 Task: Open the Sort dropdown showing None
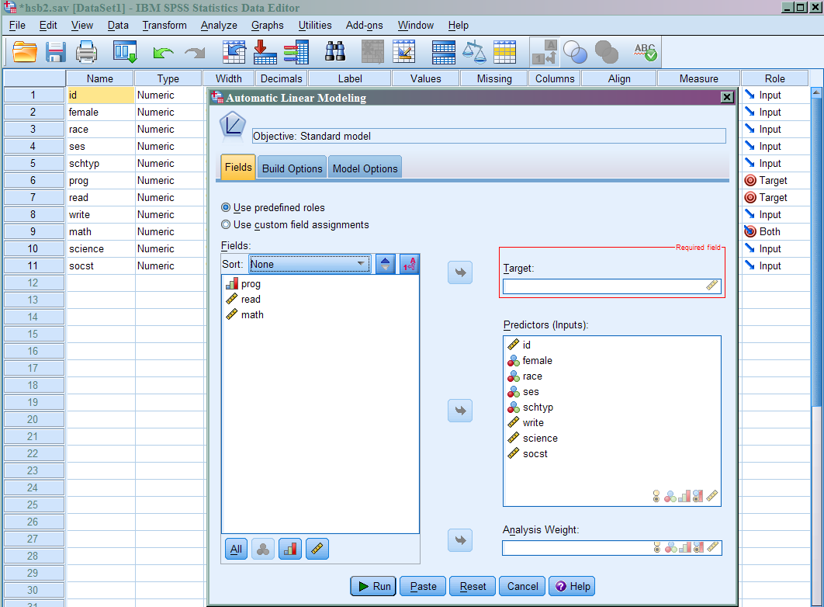(310, 265)
